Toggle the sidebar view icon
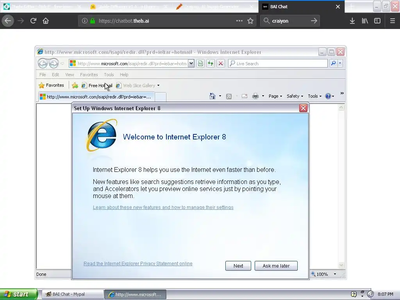 point(377,21)
